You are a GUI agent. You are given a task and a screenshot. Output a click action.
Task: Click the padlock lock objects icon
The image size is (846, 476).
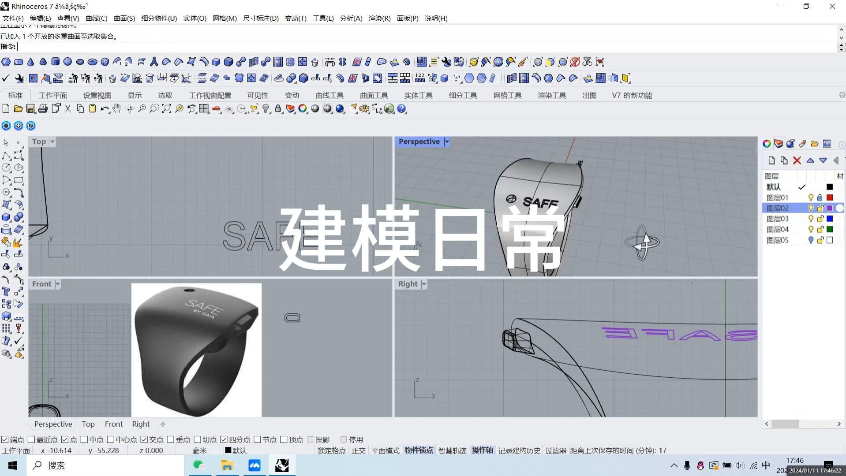tap(278, 109)
